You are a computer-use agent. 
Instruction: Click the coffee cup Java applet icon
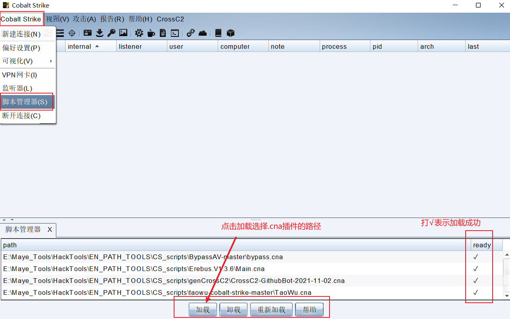(151, 33)
